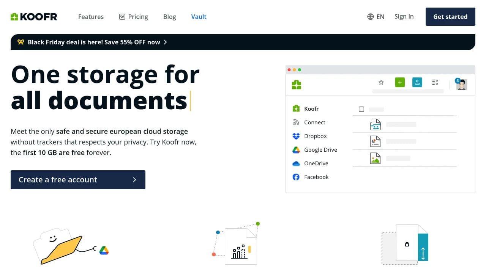This screenshot has width=486, height=273.
Task: Go to the Blog
Action: (169, 17)
